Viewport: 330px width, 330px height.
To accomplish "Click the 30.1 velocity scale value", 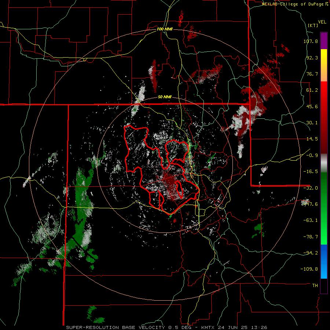I will (312, 123).
